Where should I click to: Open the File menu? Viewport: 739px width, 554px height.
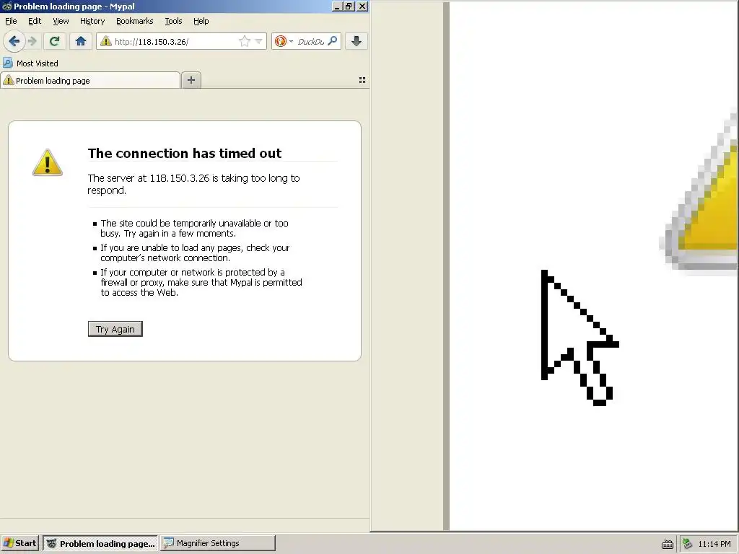click(x=11, y=21)
